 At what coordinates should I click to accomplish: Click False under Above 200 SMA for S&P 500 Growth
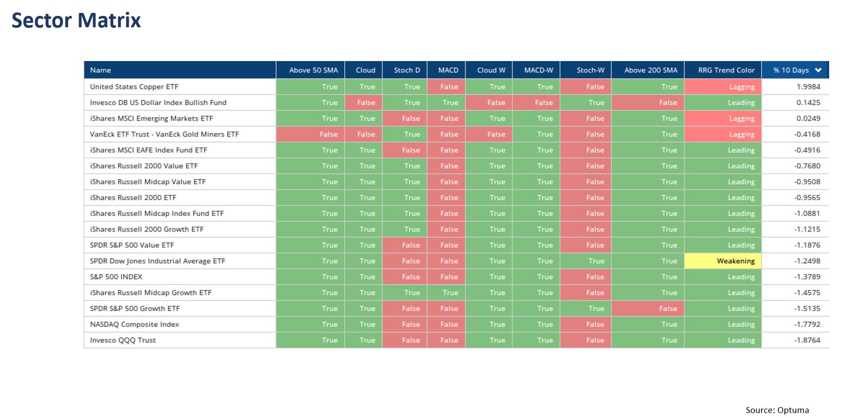[648, 309]
